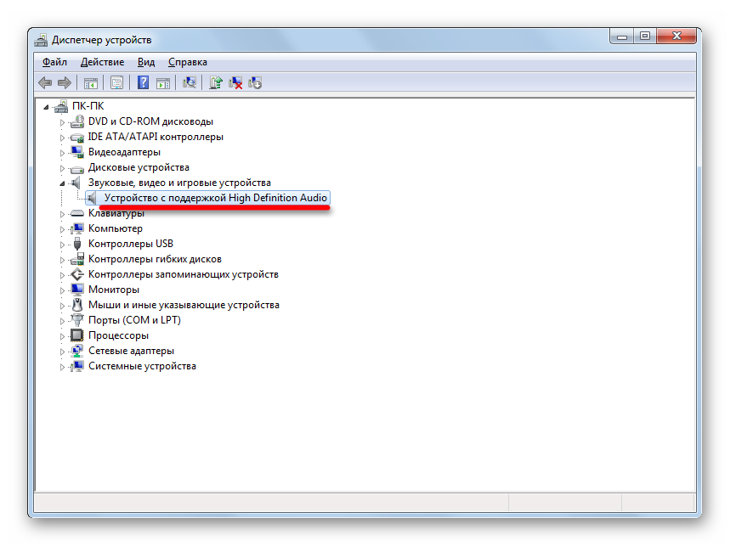Open the Вид menu

(x=145, y=62)
